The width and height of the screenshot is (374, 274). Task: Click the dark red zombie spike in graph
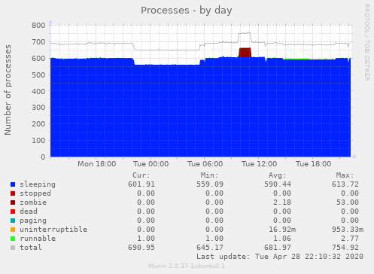click(x=245, y=53)
